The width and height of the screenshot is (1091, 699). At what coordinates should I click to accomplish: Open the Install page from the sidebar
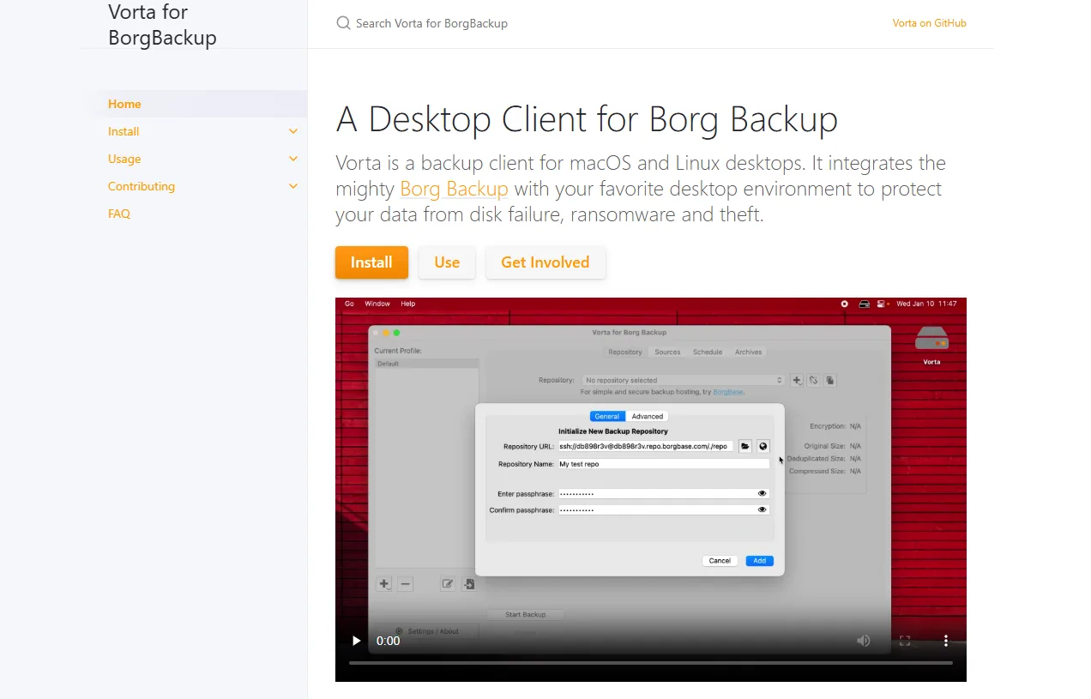point(124,131)
